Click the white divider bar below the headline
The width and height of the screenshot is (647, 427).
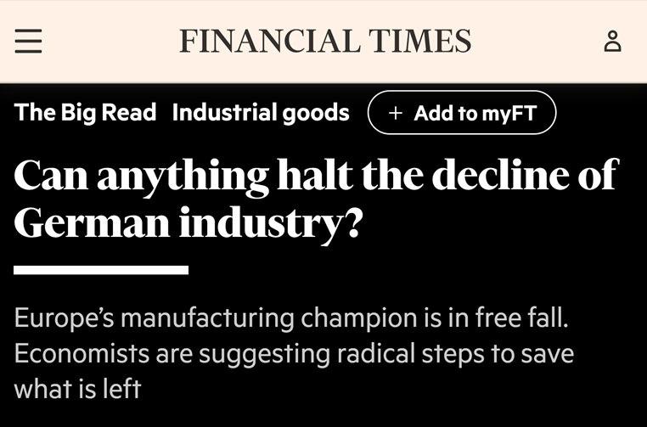[x=101, y=270]
